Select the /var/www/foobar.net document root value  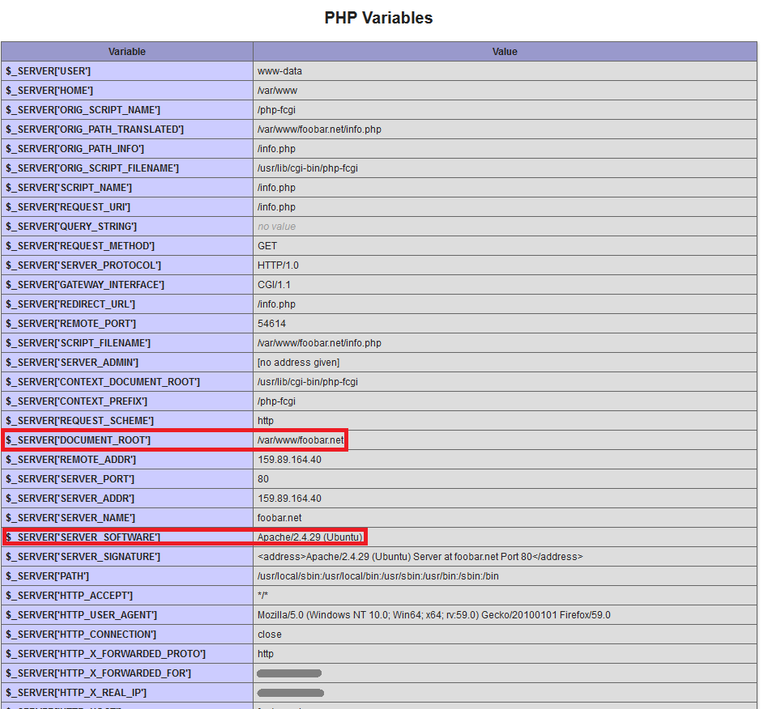coord(301,440)
